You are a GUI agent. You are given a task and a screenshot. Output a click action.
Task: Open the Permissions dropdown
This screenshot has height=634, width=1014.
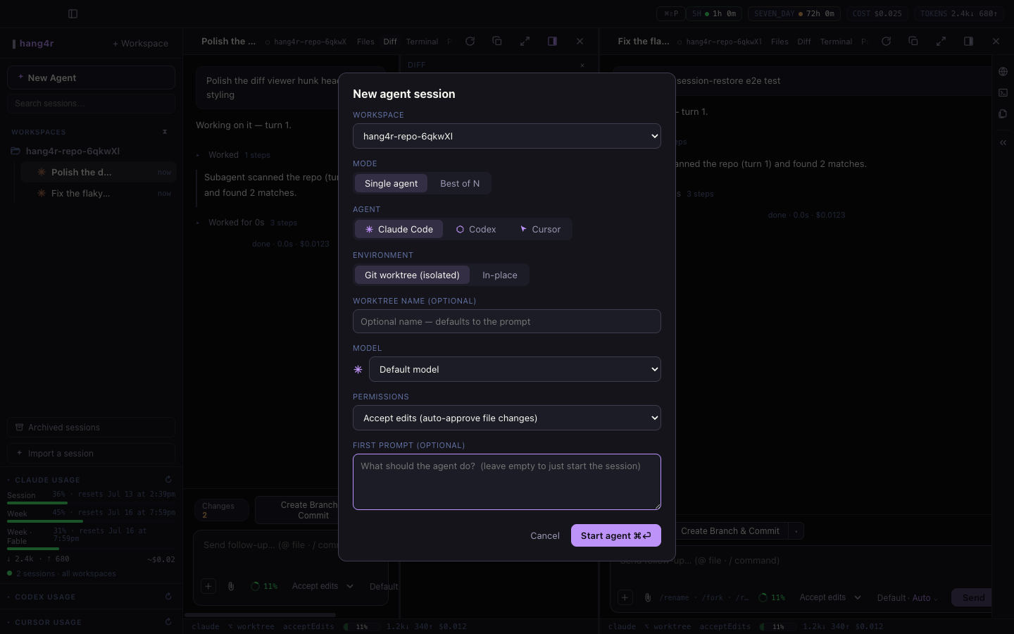[x=507, y=418]
